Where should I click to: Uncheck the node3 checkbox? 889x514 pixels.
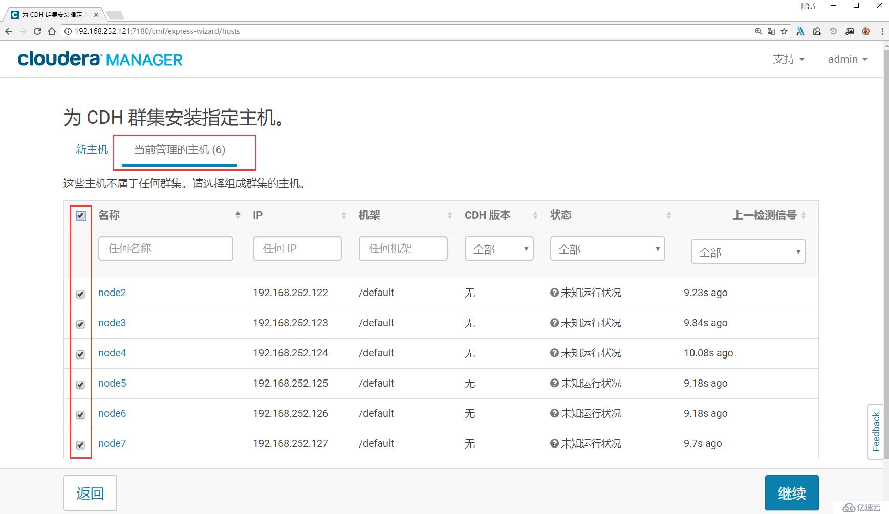pyautogui.click(x=80, y=324)
